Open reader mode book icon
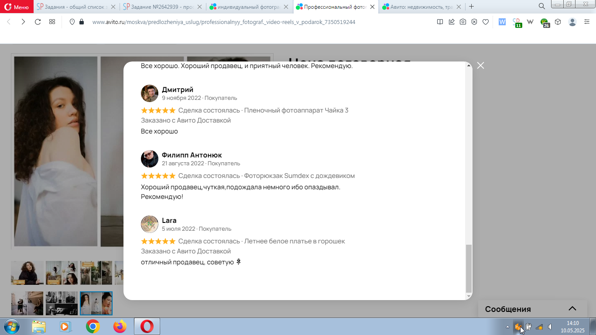 (x=440, y=22)
